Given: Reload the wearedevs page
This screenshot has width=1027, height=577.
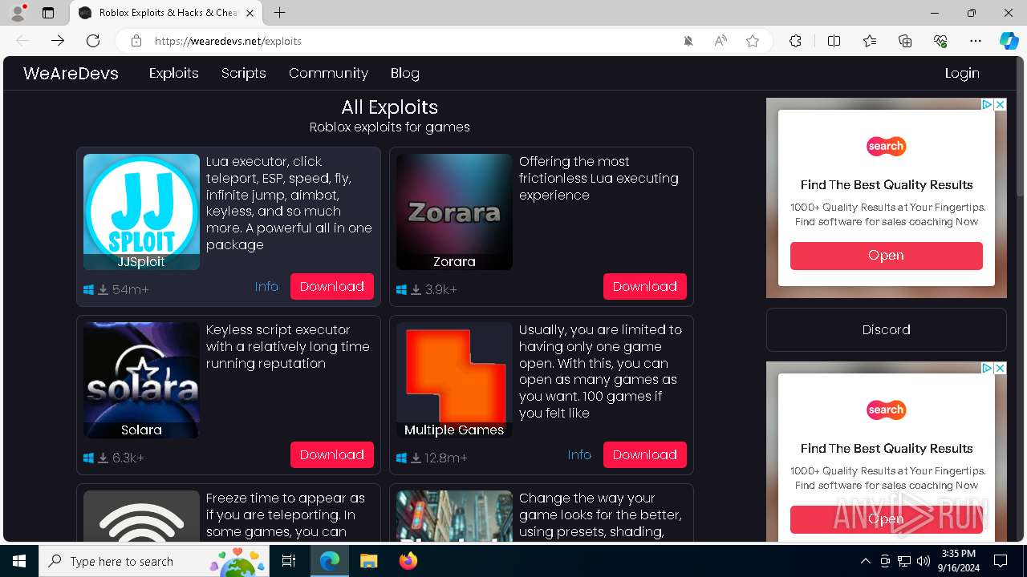Looking at the screenshot, I should coord(93,41).
